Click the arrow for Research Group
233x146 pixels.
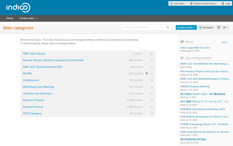point(151,107)
